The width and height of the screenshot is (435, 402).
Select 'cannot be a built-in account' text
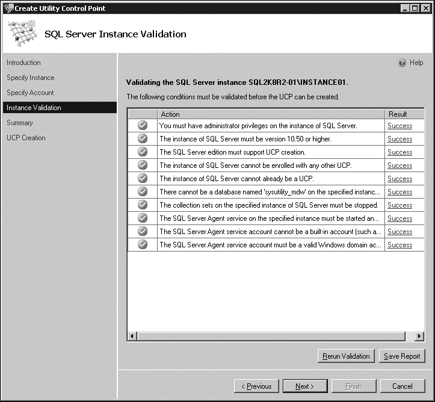coord(271,232)
